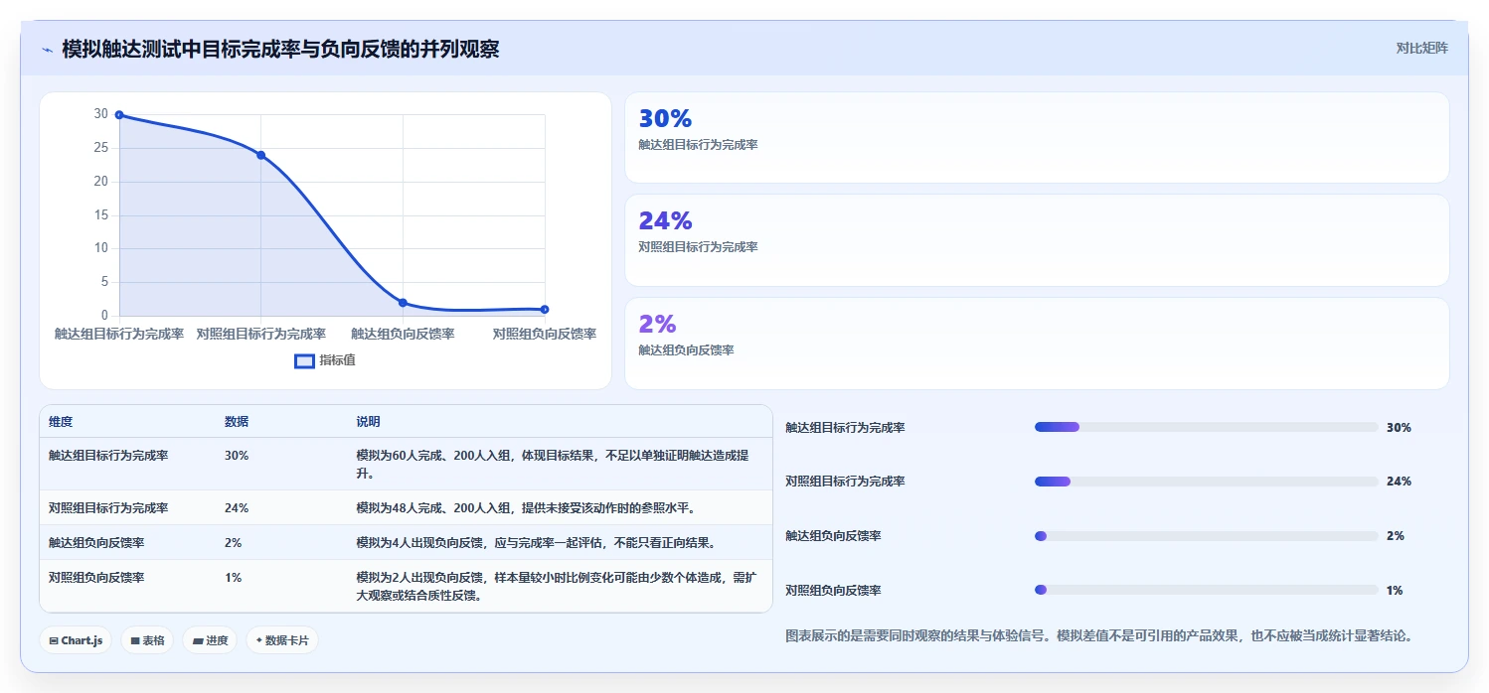Click the 24% label beside second progress bar
The height and width of the screenshot is (693, 1489).
[1399, 482]
